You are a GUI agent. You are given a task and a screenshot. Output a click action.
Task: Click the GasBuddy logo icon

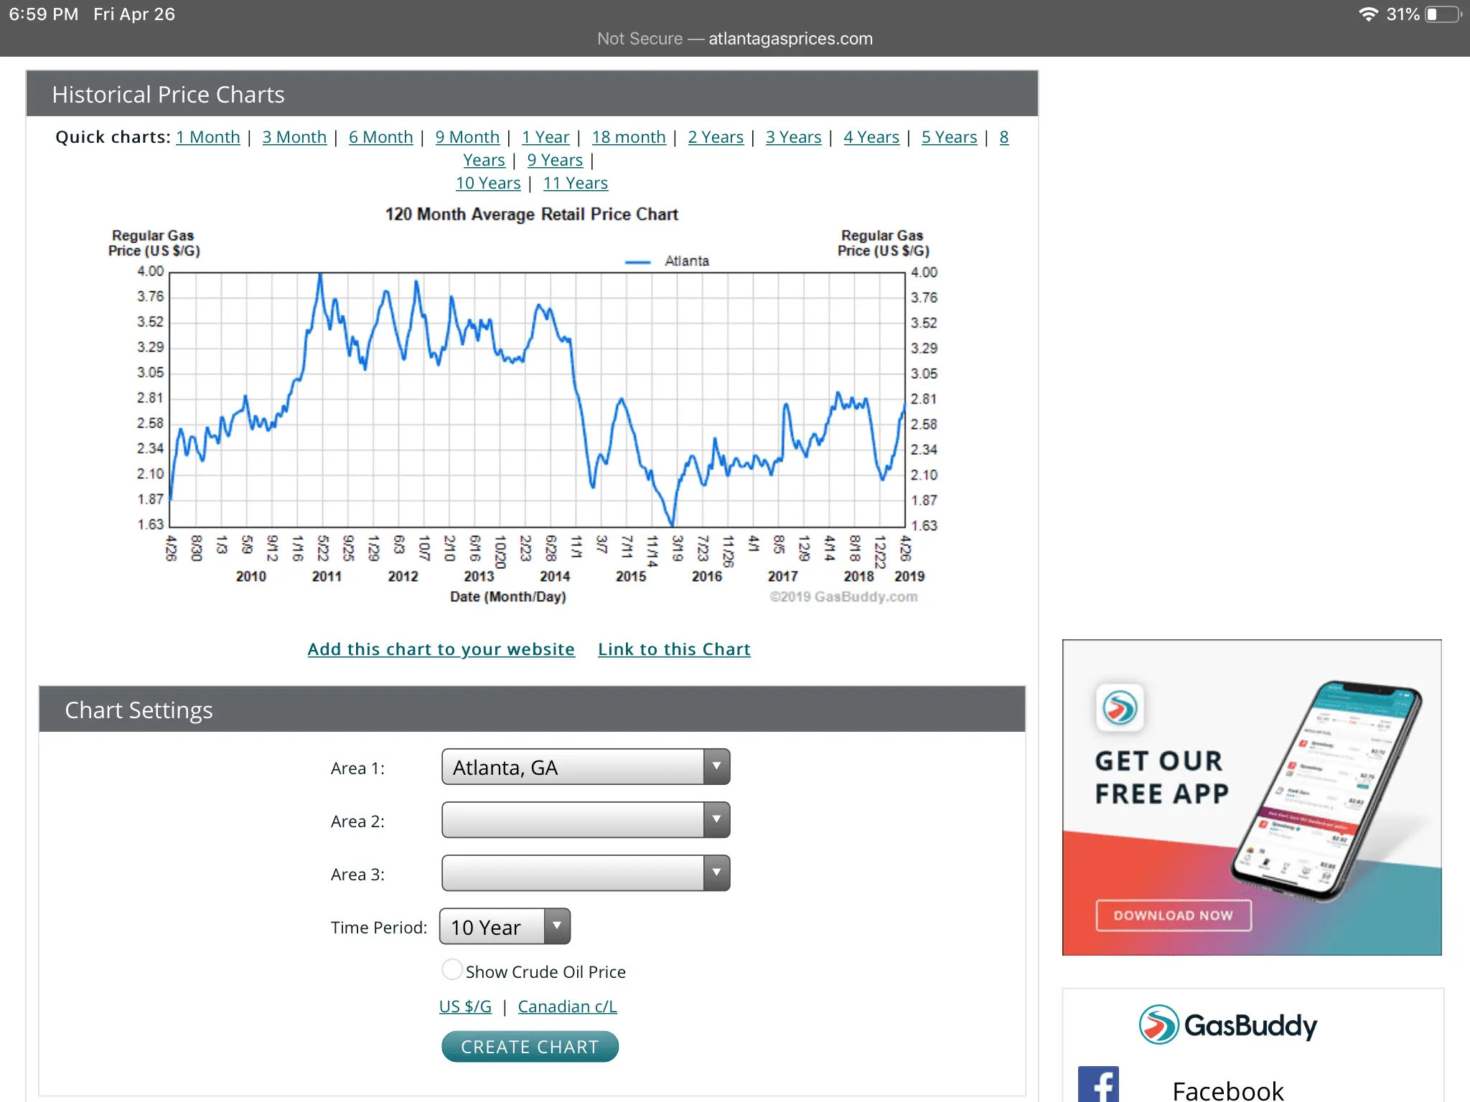point(1158,1025)
